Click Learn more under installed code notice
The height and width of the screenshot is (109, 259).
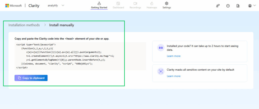(174, 56)
